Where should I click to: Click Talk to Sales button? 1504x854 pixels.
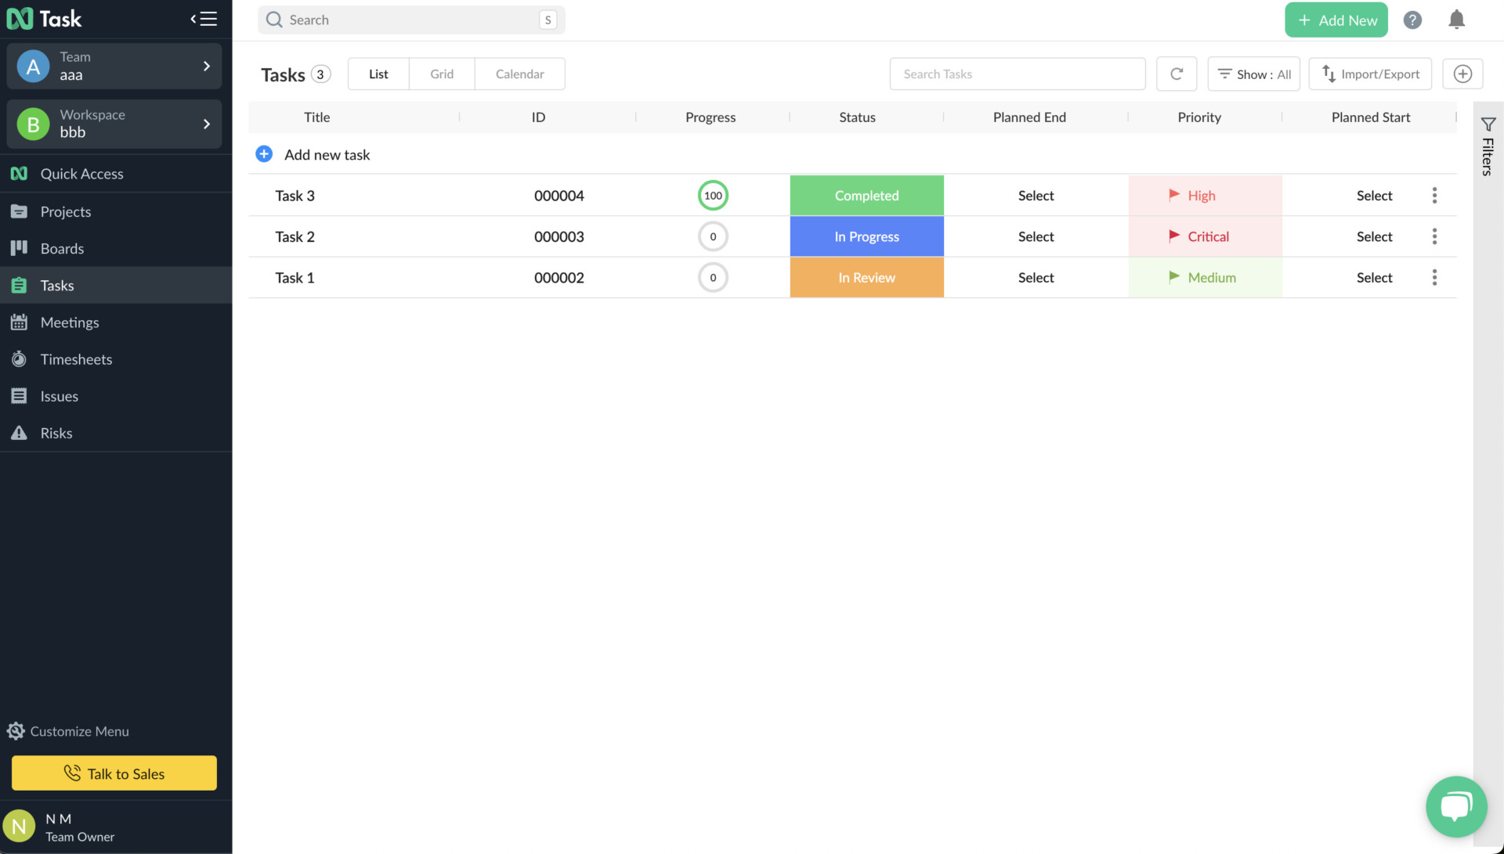tap(114, 773)
